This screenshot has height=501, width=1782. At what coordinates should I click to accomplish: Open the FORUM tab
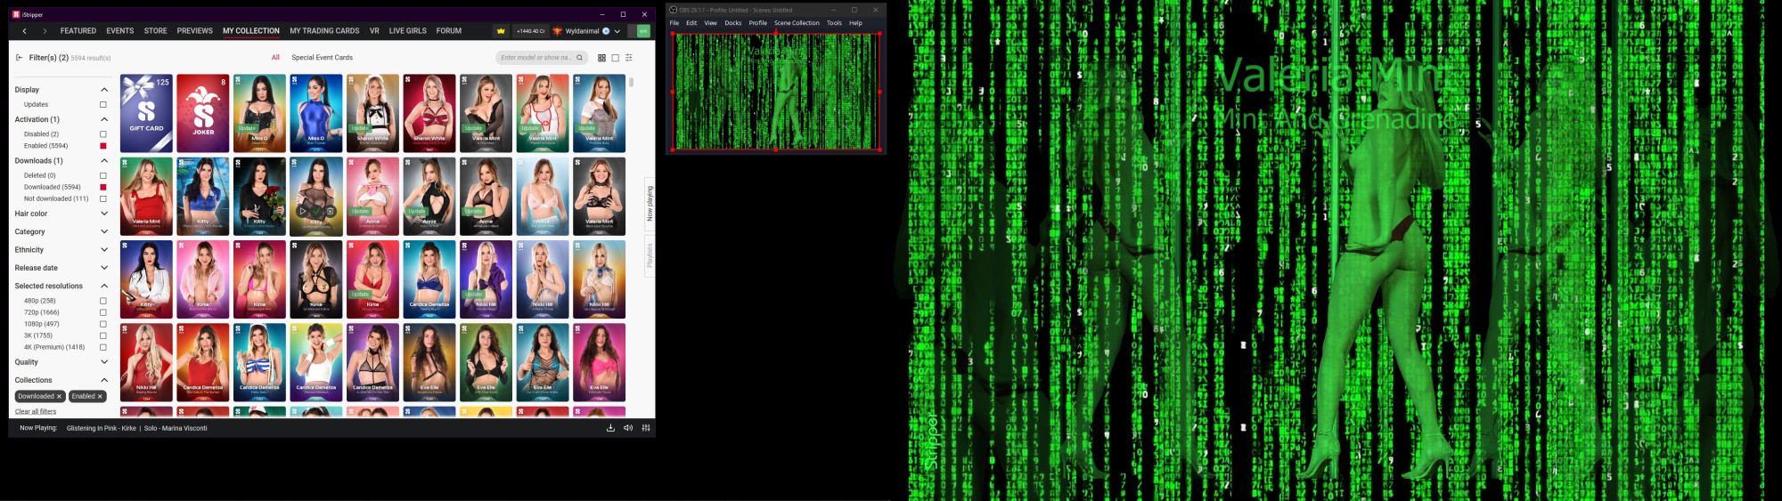coord(449,31)
